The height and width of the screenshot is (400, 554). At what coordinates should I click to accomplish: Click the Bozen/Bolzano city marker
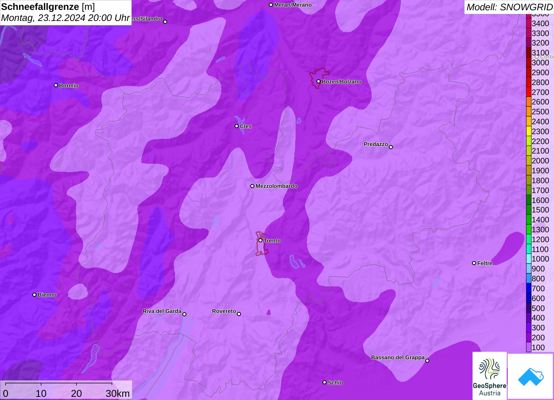318,82
